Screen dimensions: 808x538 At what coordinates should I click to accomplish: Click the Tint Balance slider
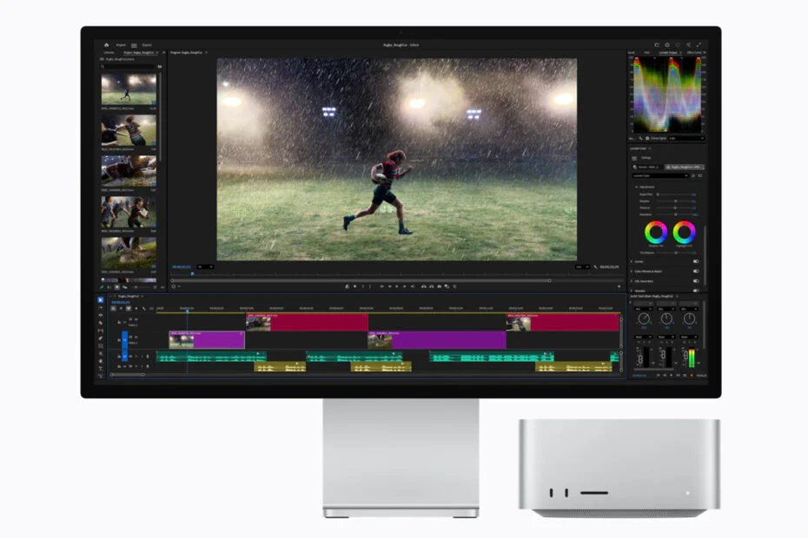674,253
